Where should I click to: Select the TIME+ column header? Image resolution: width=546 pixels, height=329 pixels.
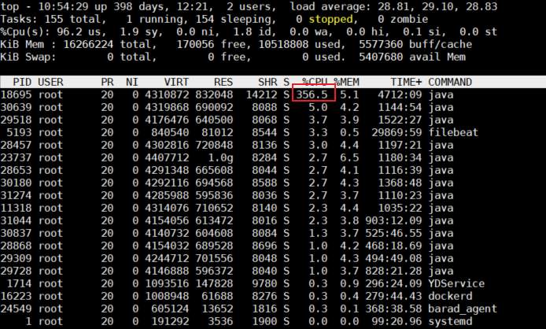click(406, 82)
